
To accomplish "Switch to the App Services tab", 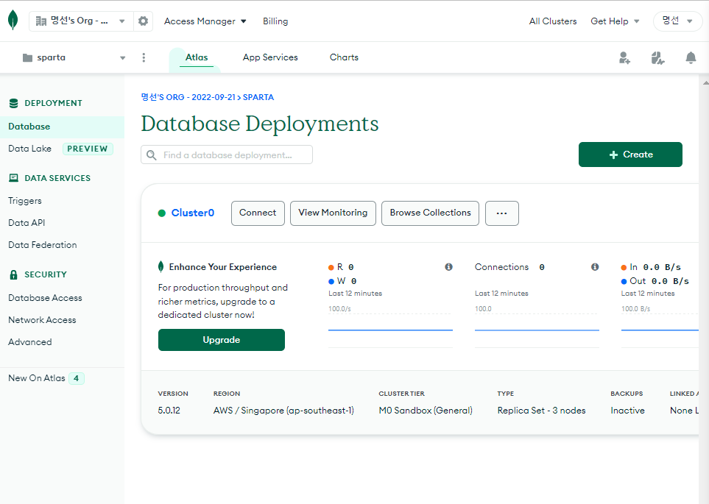I will pyautogui.click(x=270, y=57).
